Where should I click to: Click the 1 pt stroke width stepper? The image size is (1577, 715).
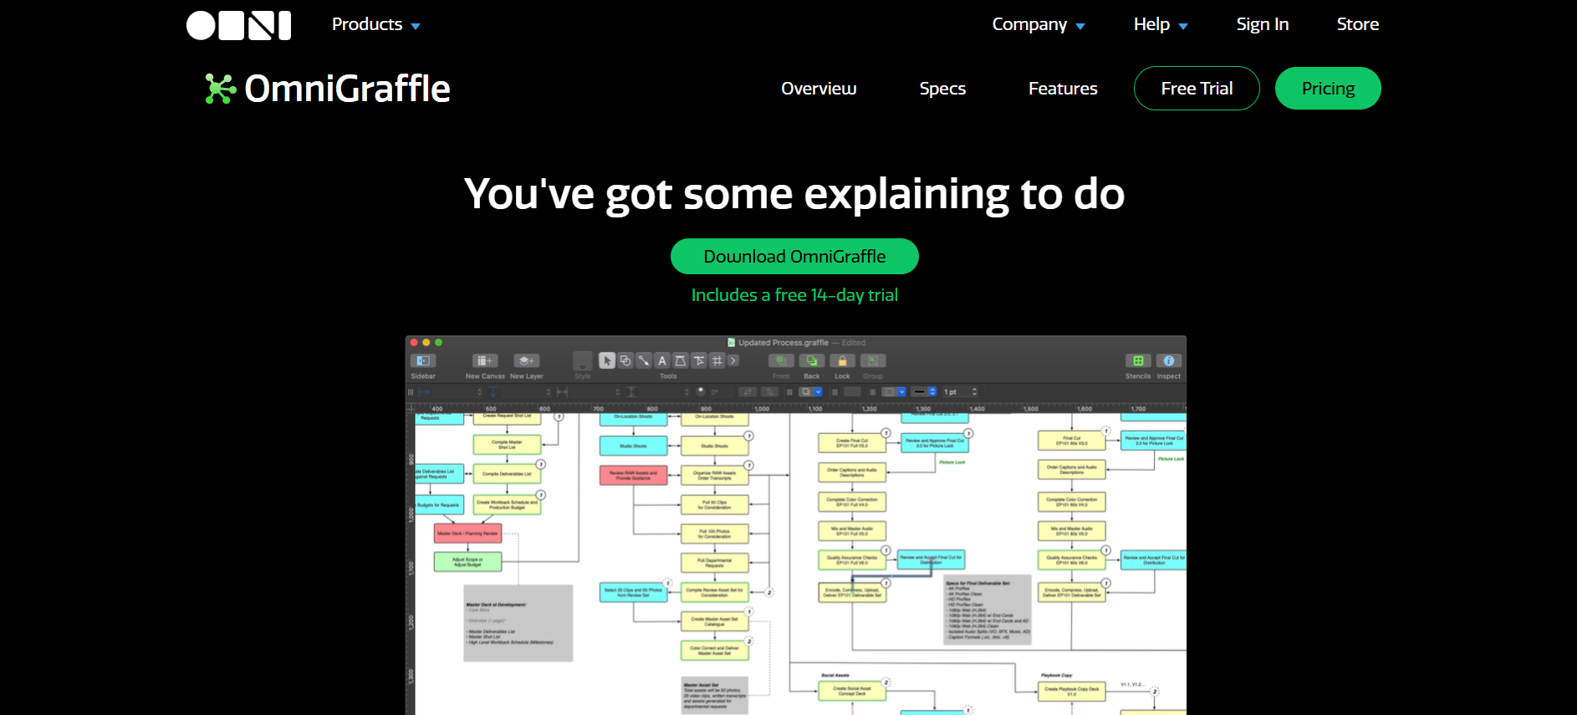tap(974, 391)
